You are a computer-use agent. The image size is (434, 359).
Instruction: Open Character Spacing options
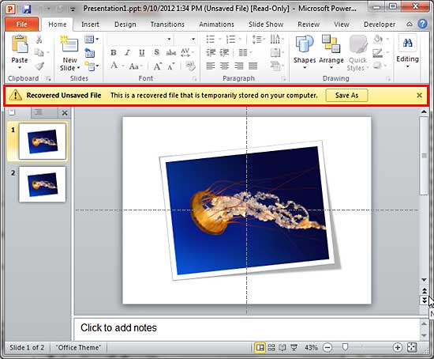pos(186,52)
